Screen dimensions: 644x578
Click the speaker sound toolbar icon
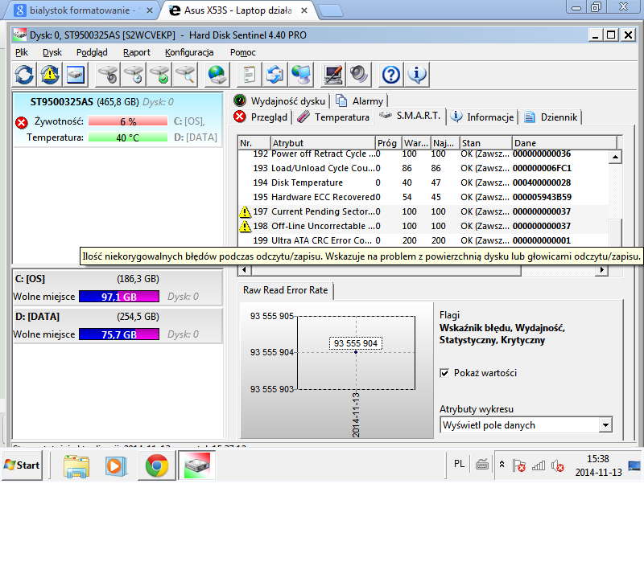click(x=358, y=75)
